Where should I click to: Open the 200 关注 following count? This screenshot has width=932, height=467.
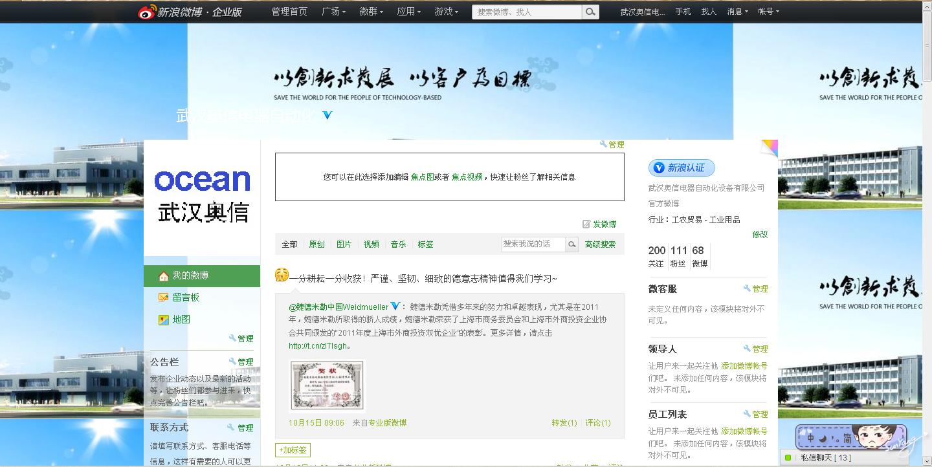click(x=656, y=256)
